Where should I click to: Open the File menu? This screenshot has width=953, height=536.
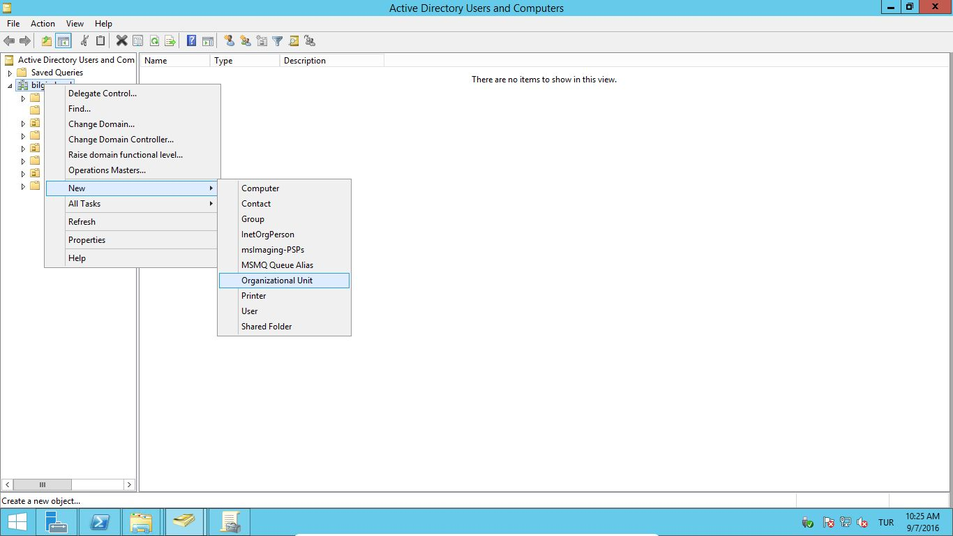coord(13,23)
